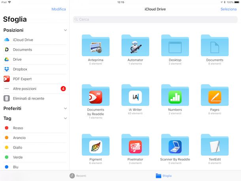Open the Automator folder
Image resolution: width=241 pixels, height=181 pixels.
click(x=135, y=45)
